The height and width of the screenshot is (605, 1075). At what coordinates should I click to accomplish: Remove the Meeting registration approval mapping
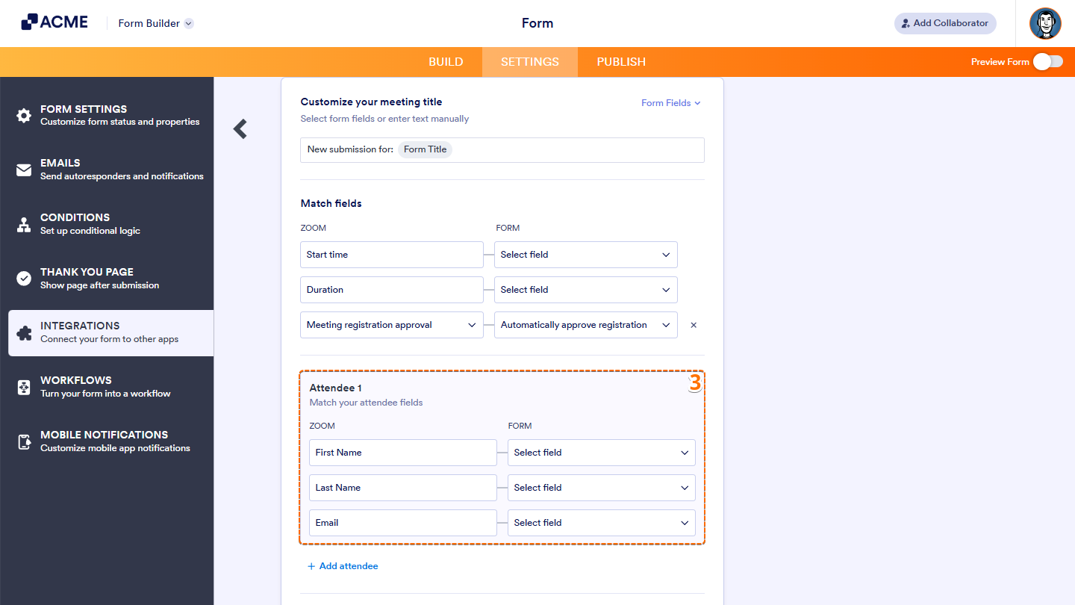point(693,325)
